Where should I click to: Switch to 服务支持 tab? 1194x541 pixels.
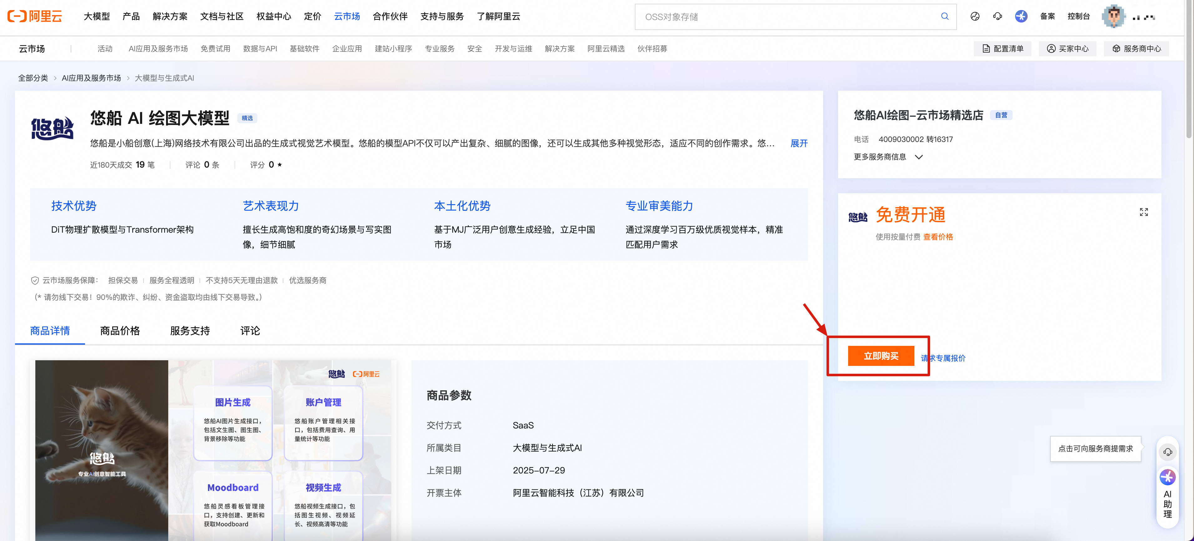(x=190, y=331)
